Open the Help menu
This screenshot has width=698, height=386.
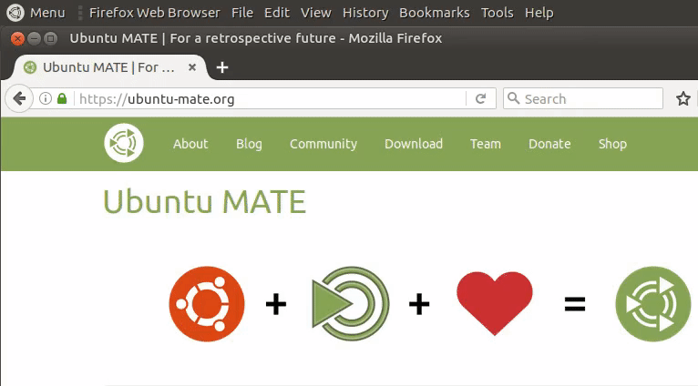tap(539, 13)
